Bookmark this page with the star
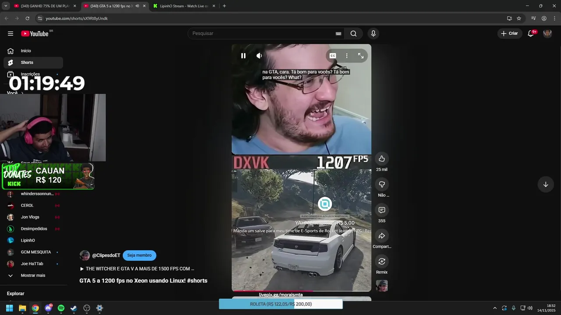 tap(519, 18)
